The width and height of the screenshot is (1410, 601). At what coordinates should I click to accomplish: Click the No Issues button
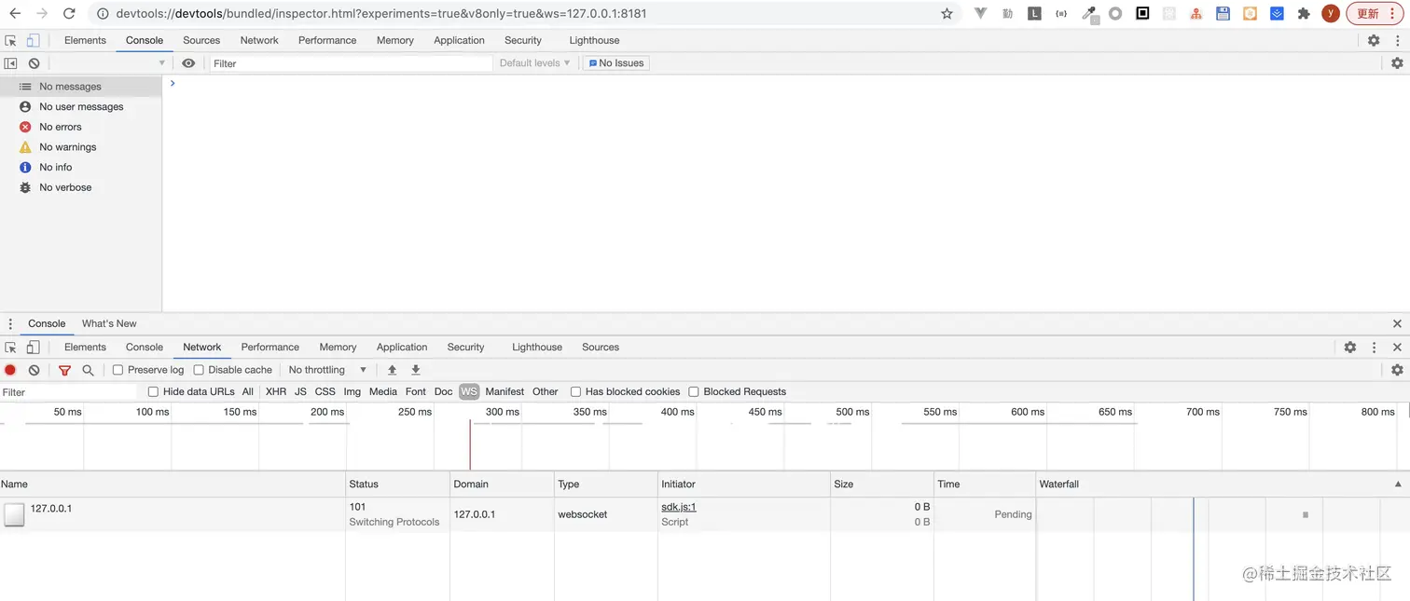[x=615, y=63]
